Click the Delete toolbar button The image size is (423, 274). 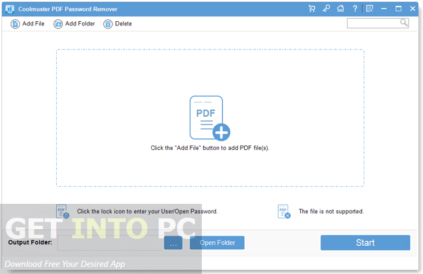click(117, 24)
